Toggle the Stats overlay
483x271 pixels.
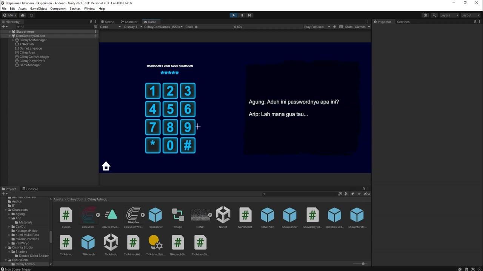[349, 27]
